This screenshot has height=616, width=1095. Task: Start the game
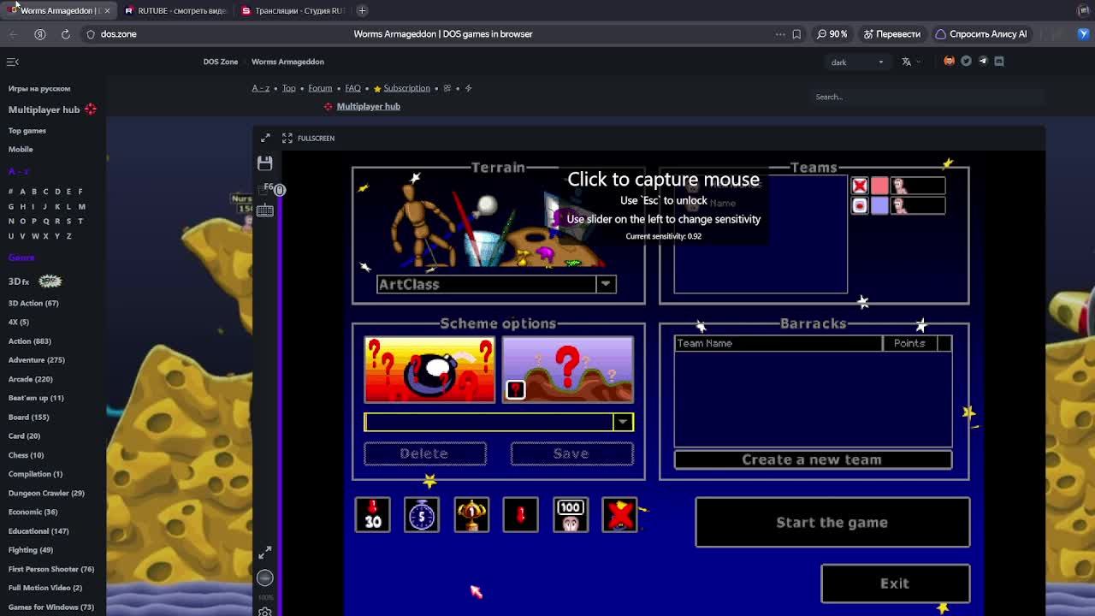pos(832,522)
